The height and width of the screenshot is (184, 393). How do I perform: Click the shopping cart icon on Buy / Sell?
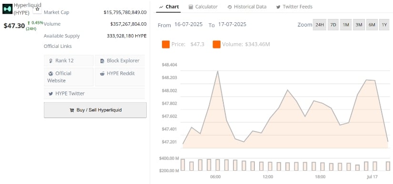72,110
